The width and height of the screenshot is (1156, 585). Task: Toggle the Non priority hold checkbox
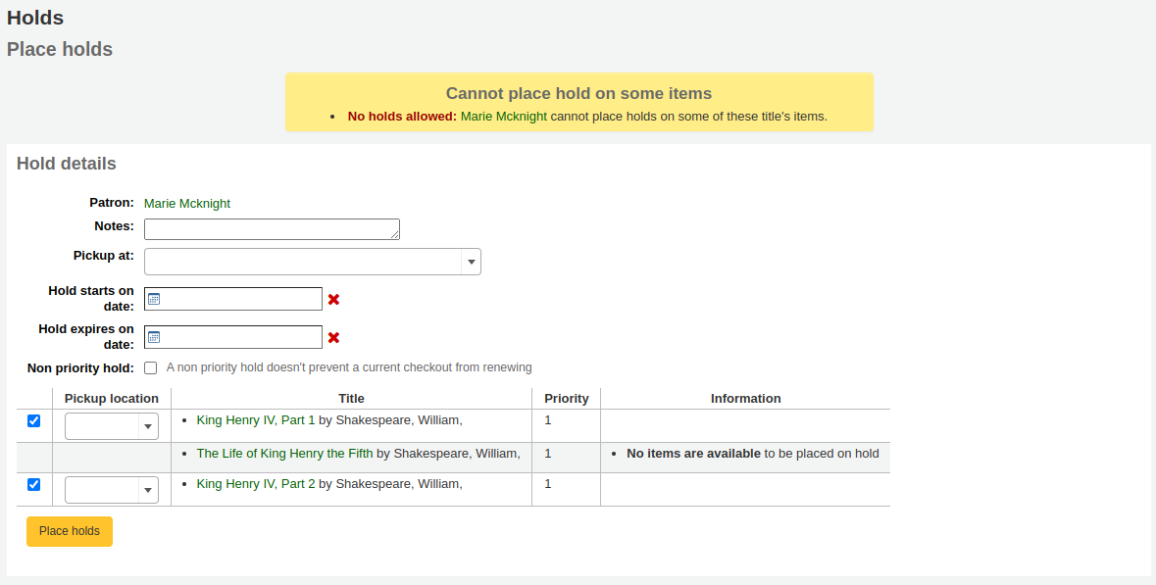point(150,367)
